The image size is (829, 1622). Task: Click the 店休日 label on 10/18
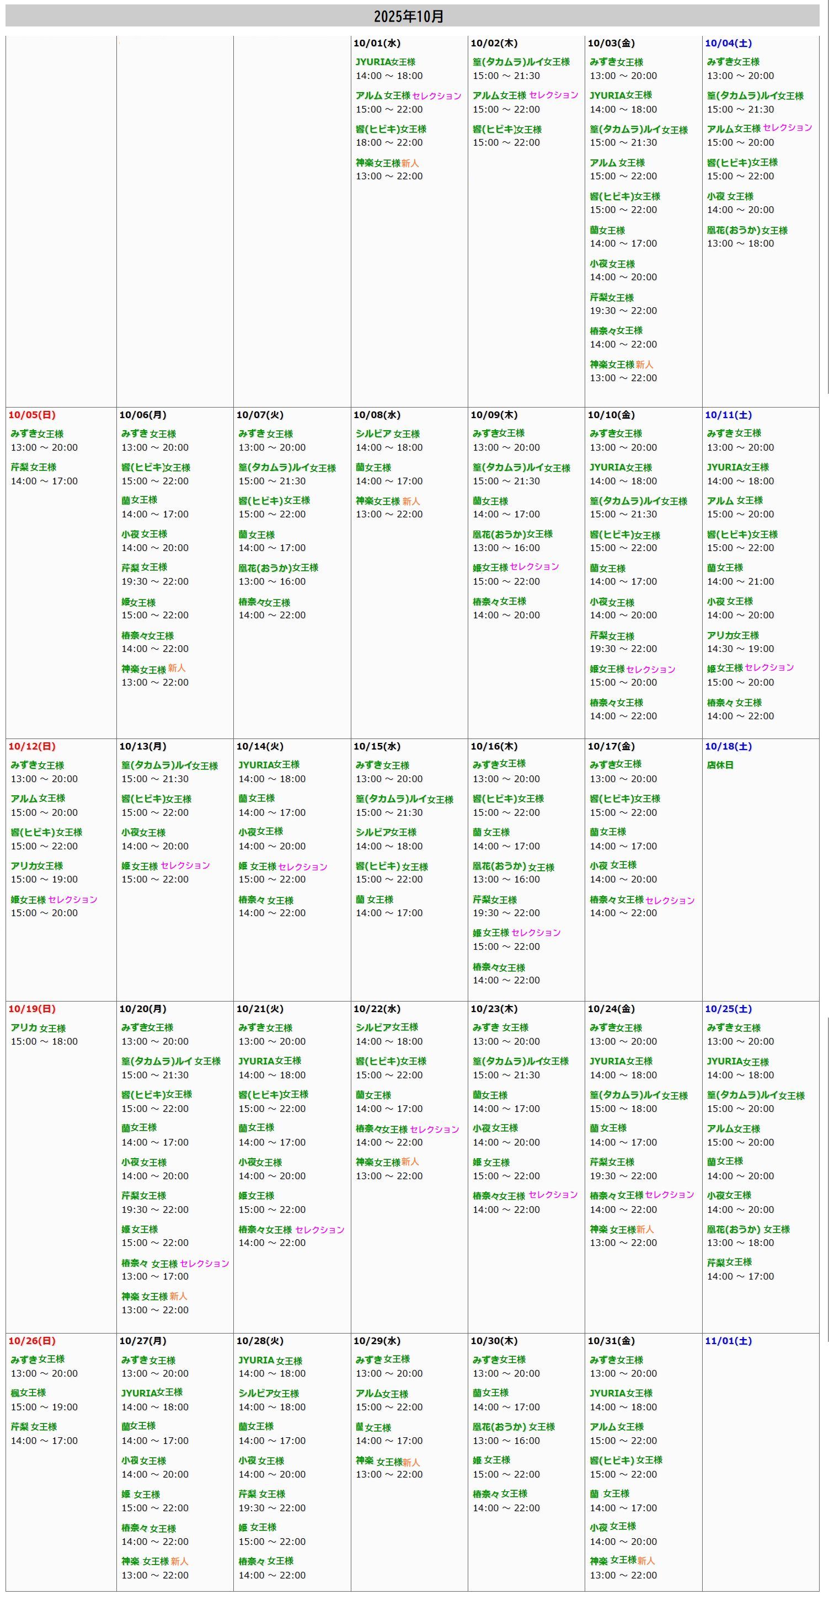click(719, 765)
